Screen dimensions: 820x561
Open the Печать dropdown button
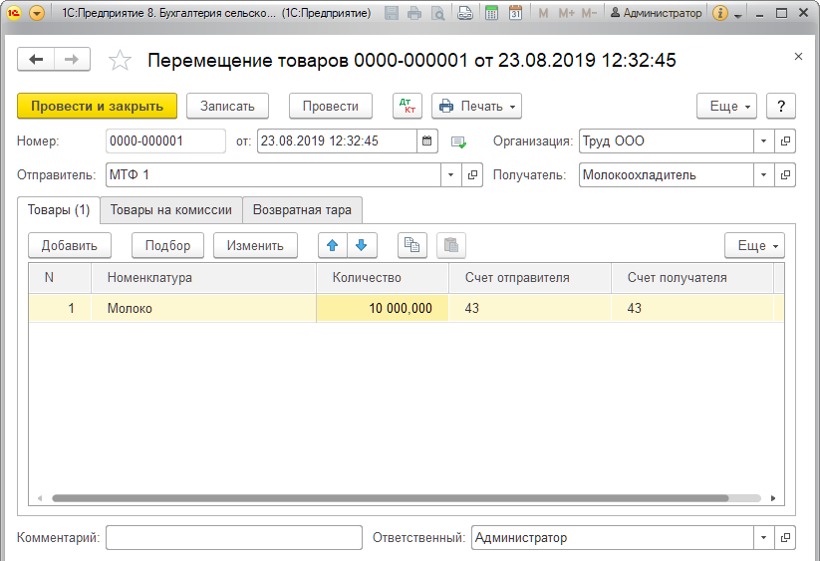tap(476, 107)
